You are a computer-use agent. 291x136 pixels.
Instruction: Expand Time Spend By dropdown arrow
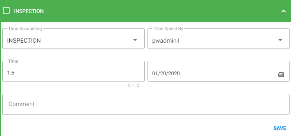pos(280,40)
